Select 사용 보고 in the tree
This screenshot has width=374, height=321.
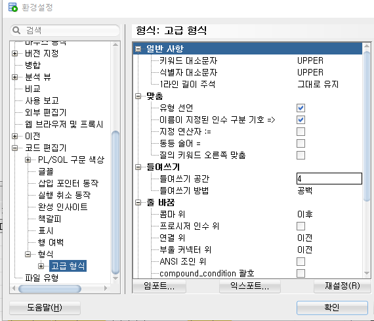coord(42,100)
